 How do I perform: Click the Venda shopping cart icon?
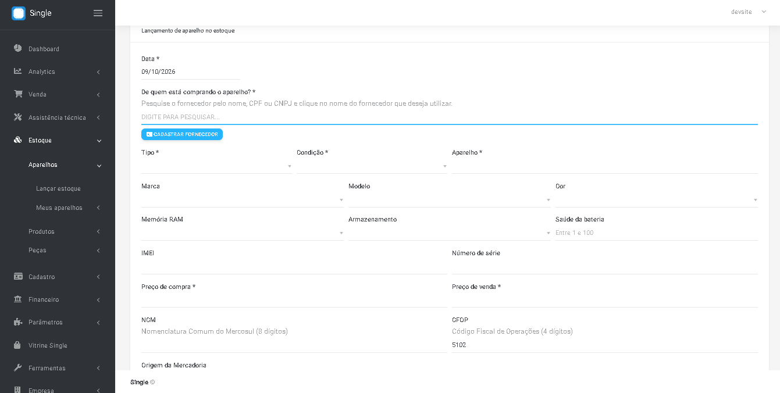(x=18, y=94)
